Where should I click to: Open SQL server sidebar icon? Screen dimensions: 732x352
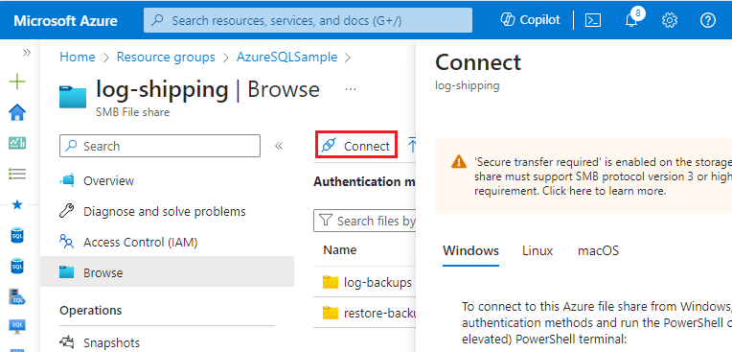coord(17,296)
